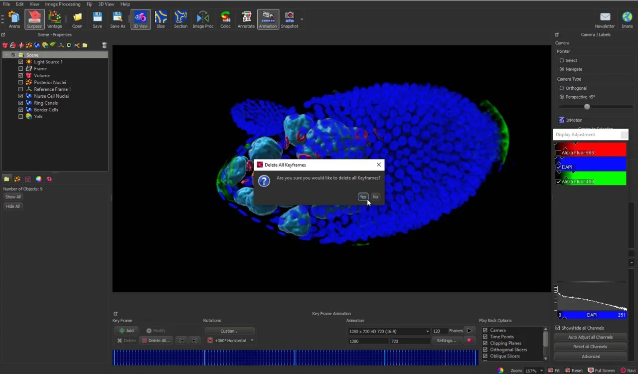Delete selected object with trash icon
This screenshot has width=638, height=374.
[x=104, y=45]
